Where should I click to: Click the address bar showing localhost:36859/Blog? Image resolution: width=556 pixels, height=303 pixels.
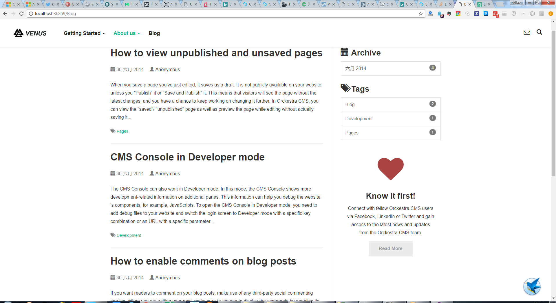click(203, 14)
